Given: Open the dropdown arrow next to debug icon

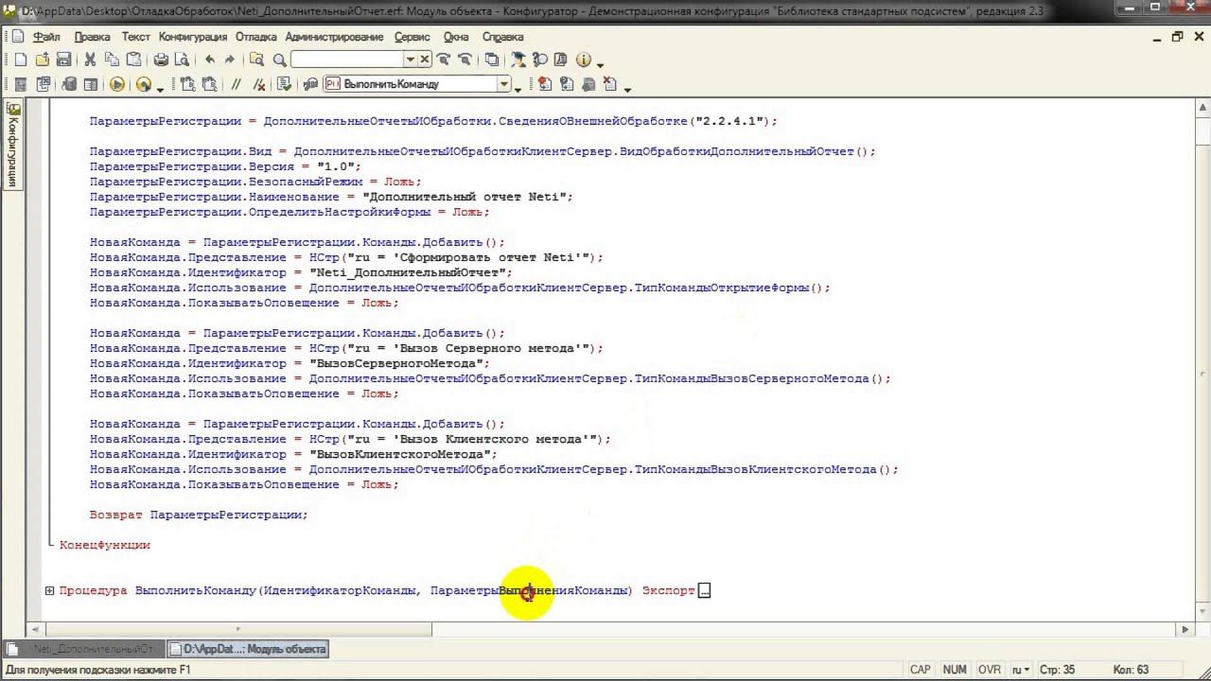Looking at the screenshot, I should point(160,88).
